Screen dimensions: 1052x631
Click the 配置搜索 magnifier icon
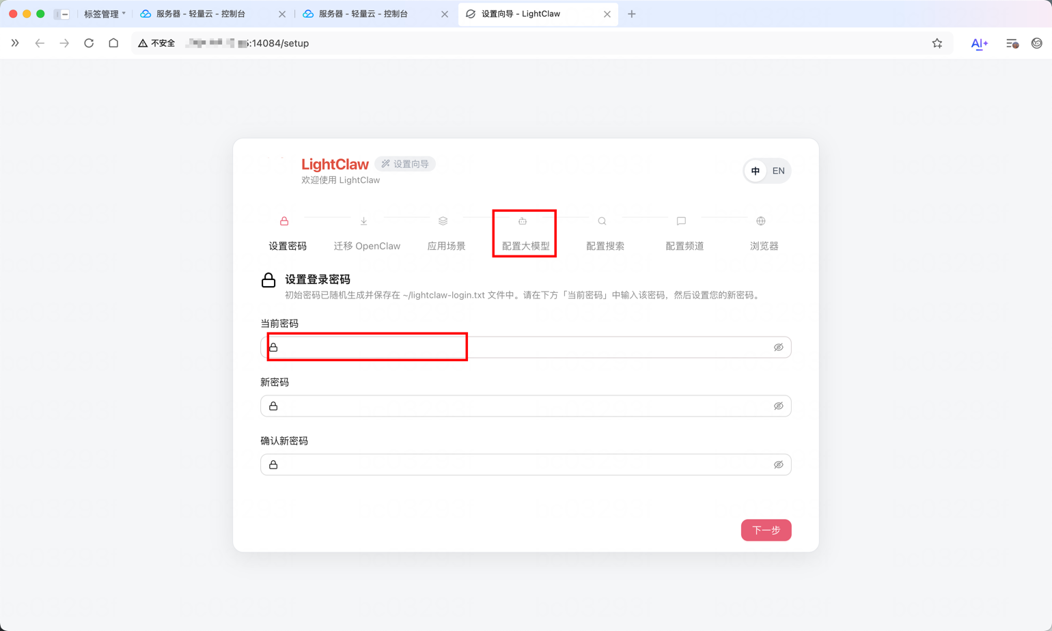coord(602,221)
